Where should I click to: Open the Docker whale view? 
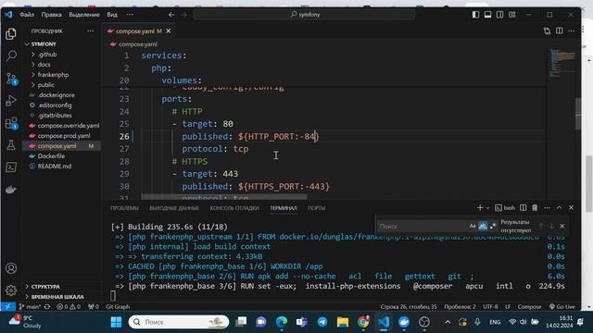pyautogui.click(x=11, y=190)
